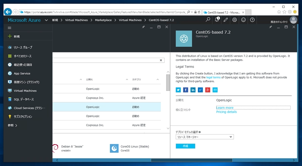Click scrollbar left arrow at bottom

pos(57,160)
